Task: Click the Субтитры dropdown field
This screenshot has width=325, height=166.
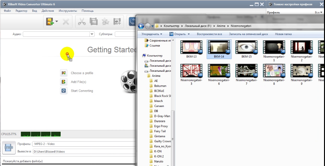Action: point(125,34)
